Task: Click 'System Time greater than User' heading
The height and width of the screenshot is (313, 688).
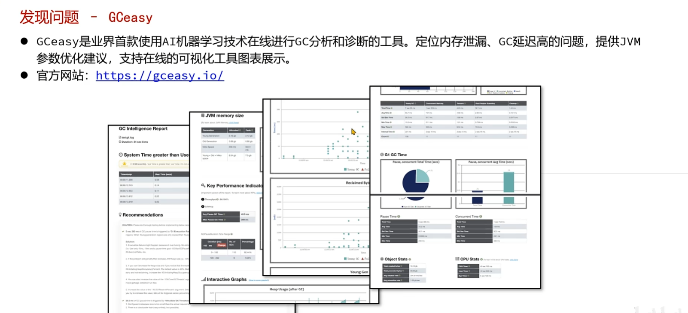Action: tap(156, 155)
